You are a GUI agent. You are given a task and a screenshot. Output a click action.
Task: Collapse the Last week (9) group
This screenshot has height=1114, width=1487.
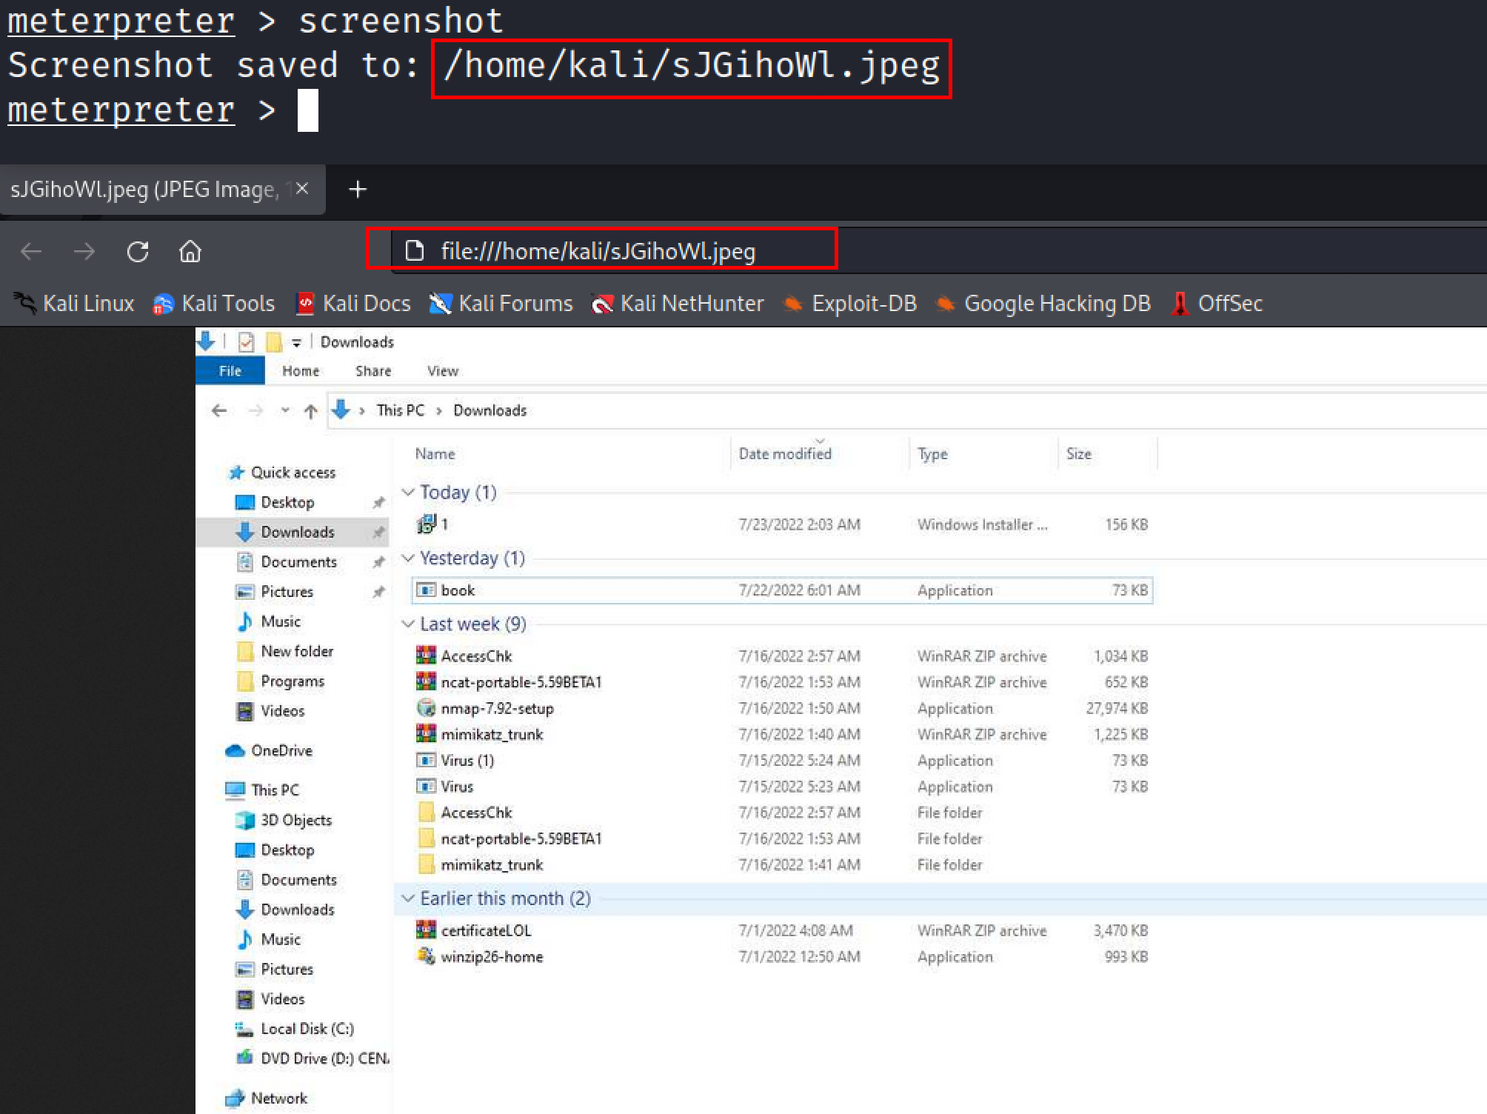tap(407, 624)
